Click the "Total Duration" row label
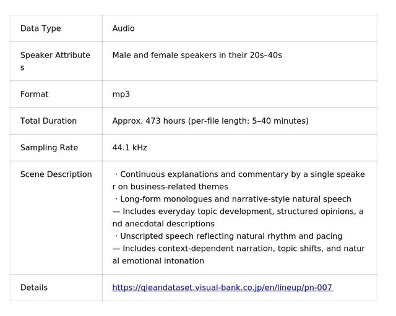 pyautogui.click(x=48, y=121)
